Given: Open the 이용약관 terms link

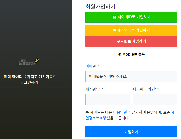Looking at the screenshot, I should pyautogui.click(x=120, y=112).
